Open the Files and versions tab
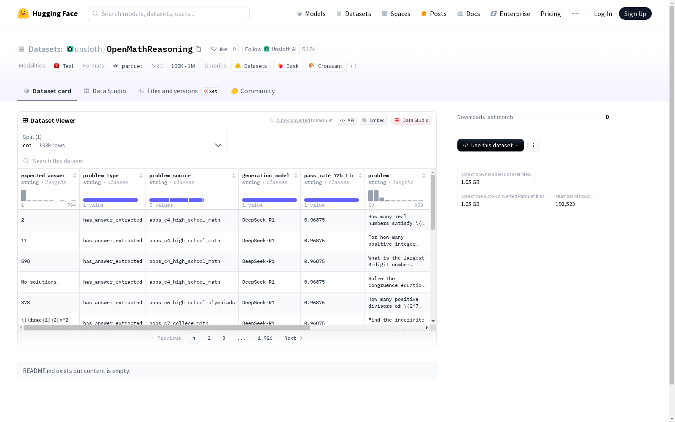The image size is (675, 422). 178,91
